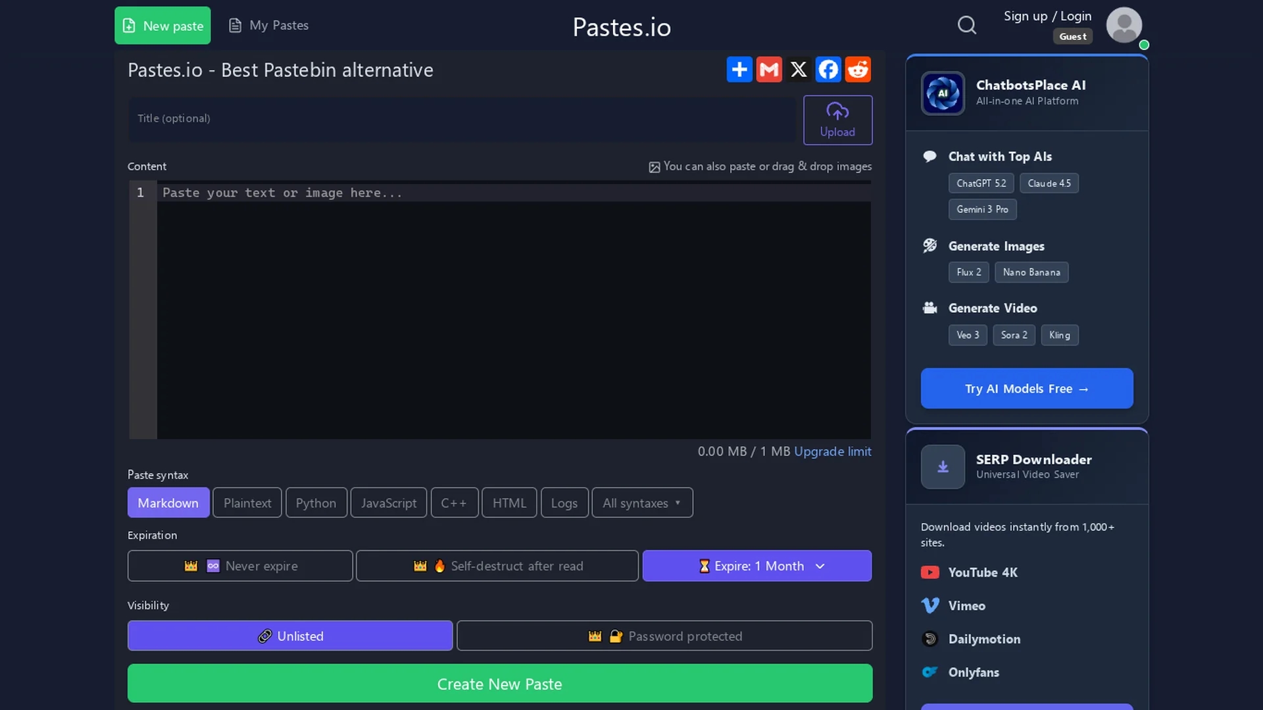
Task: Select Plaintext paste syntax
Action: coord(247,502)
